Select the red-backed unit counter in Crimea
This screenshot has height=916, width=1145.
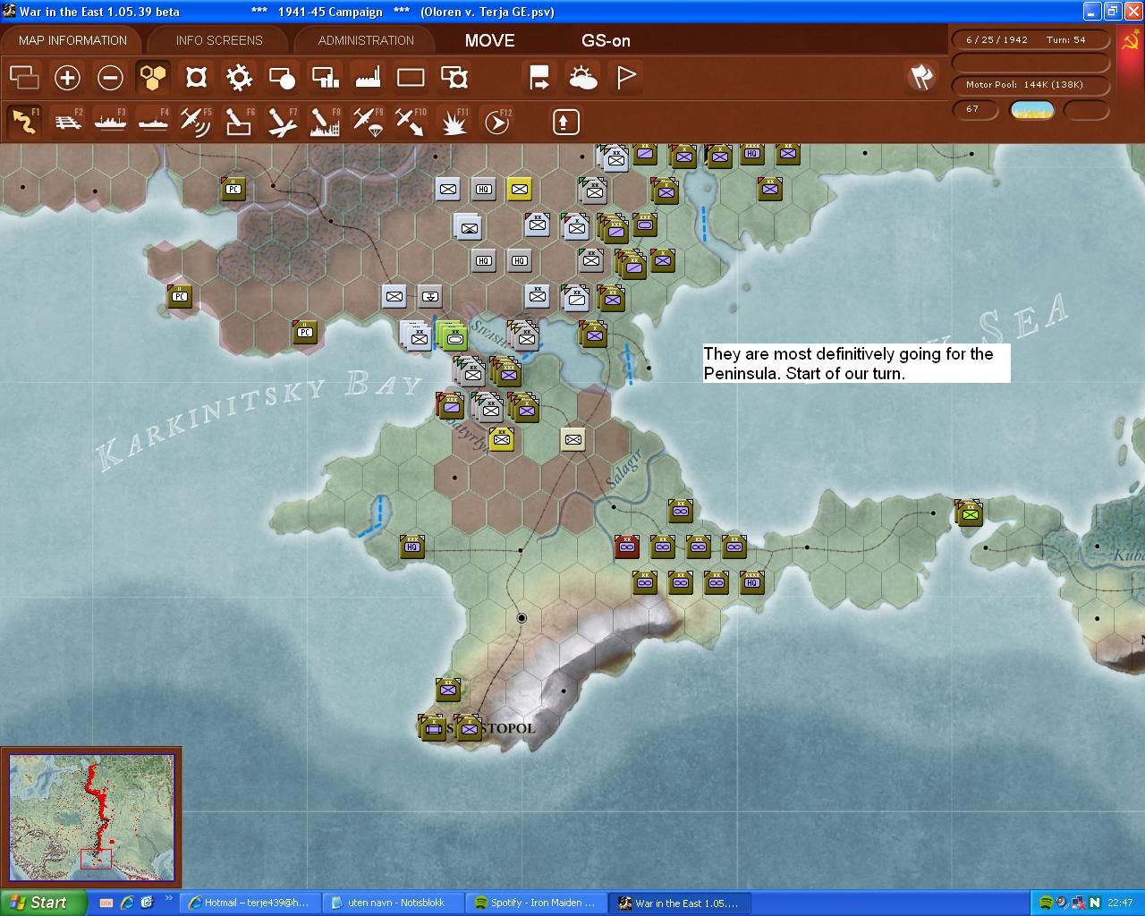coord(627,547)
